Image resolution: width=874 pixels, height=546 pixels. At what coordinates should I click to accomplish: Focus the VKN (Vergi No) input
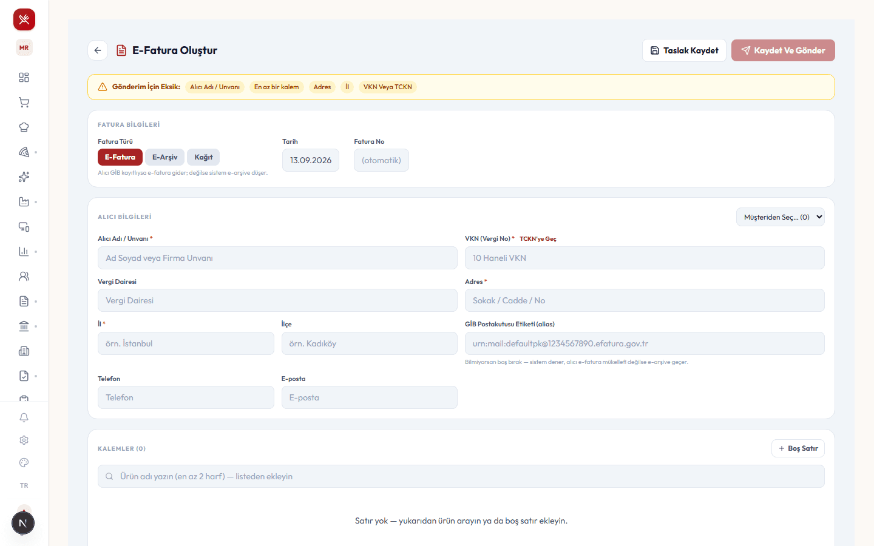coord(645,258)
